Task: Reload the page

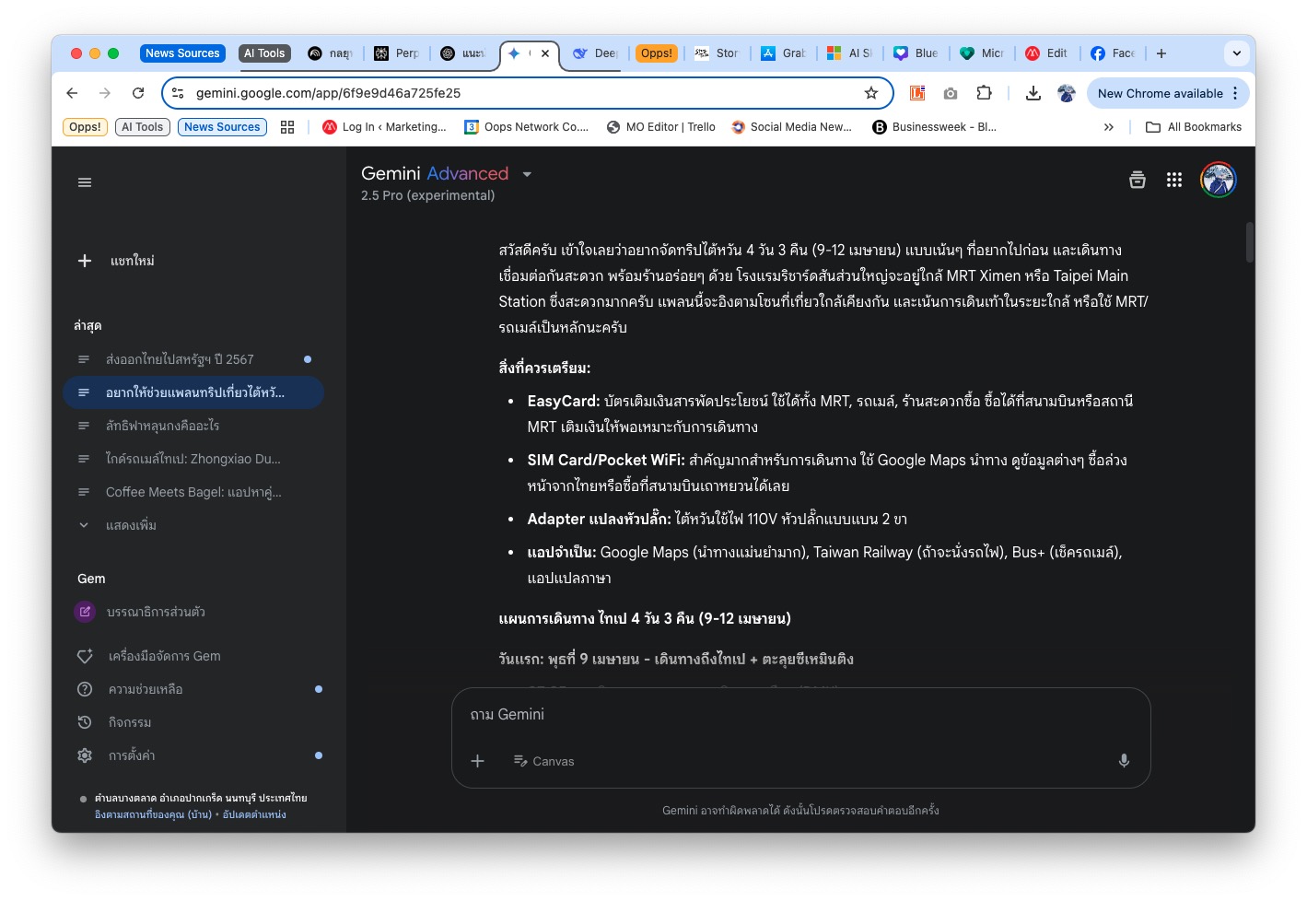Action: (138, 93)
